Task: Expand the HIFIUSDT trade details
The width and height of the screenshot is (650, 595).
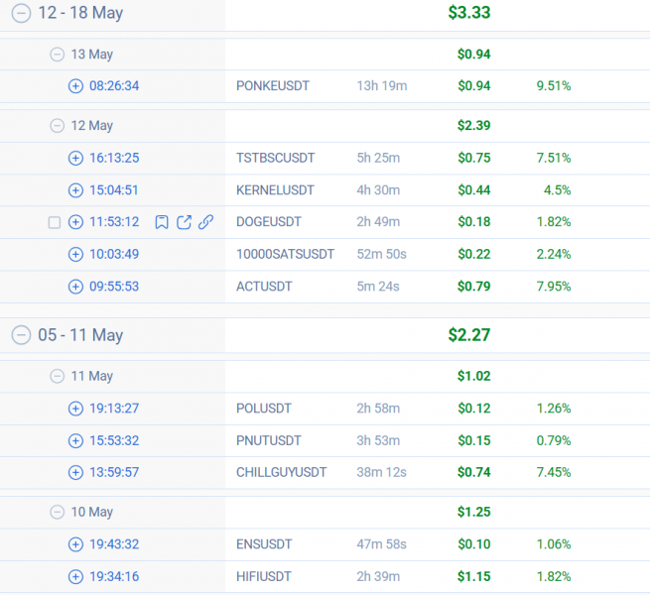Action: [75, 577]
